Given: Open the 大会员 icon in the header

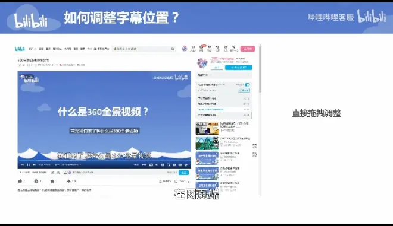Looking at the screenshot, I should 193,49.
